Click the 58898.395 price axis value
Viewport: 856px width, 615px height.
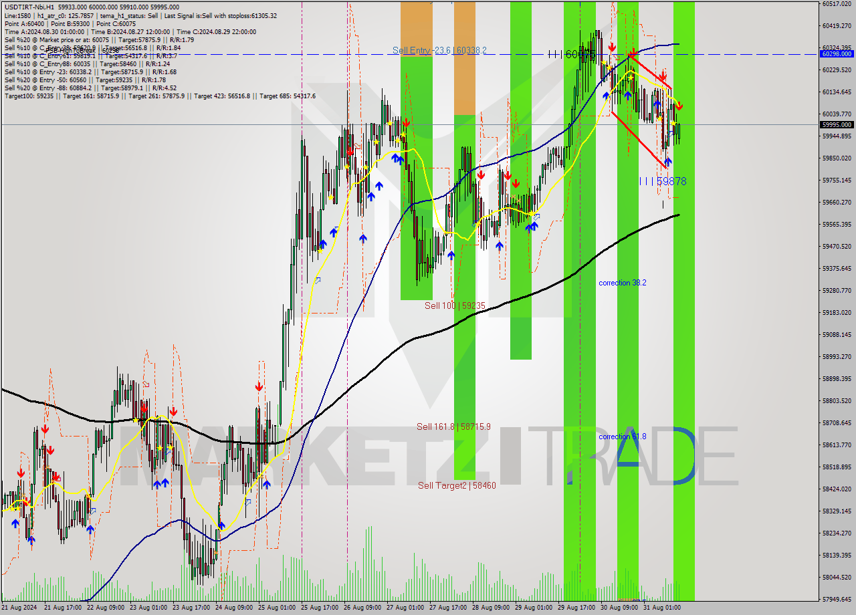837,378
